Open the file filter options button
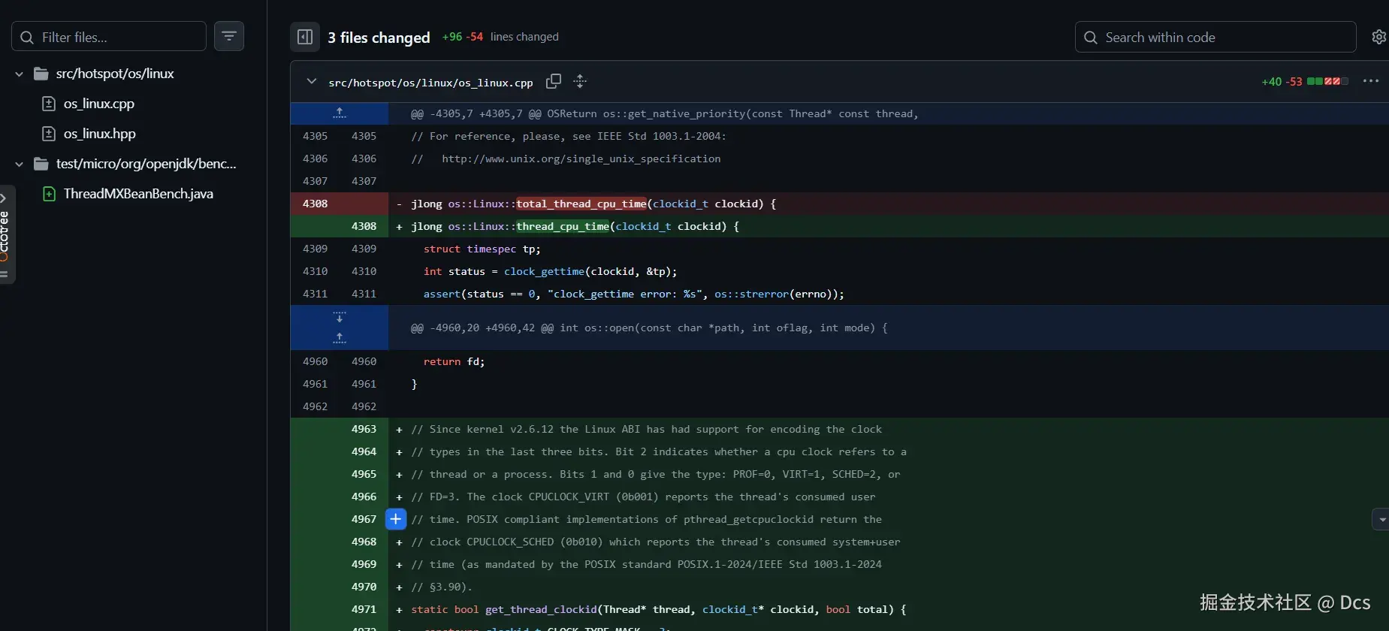 [x=229, y=36]
